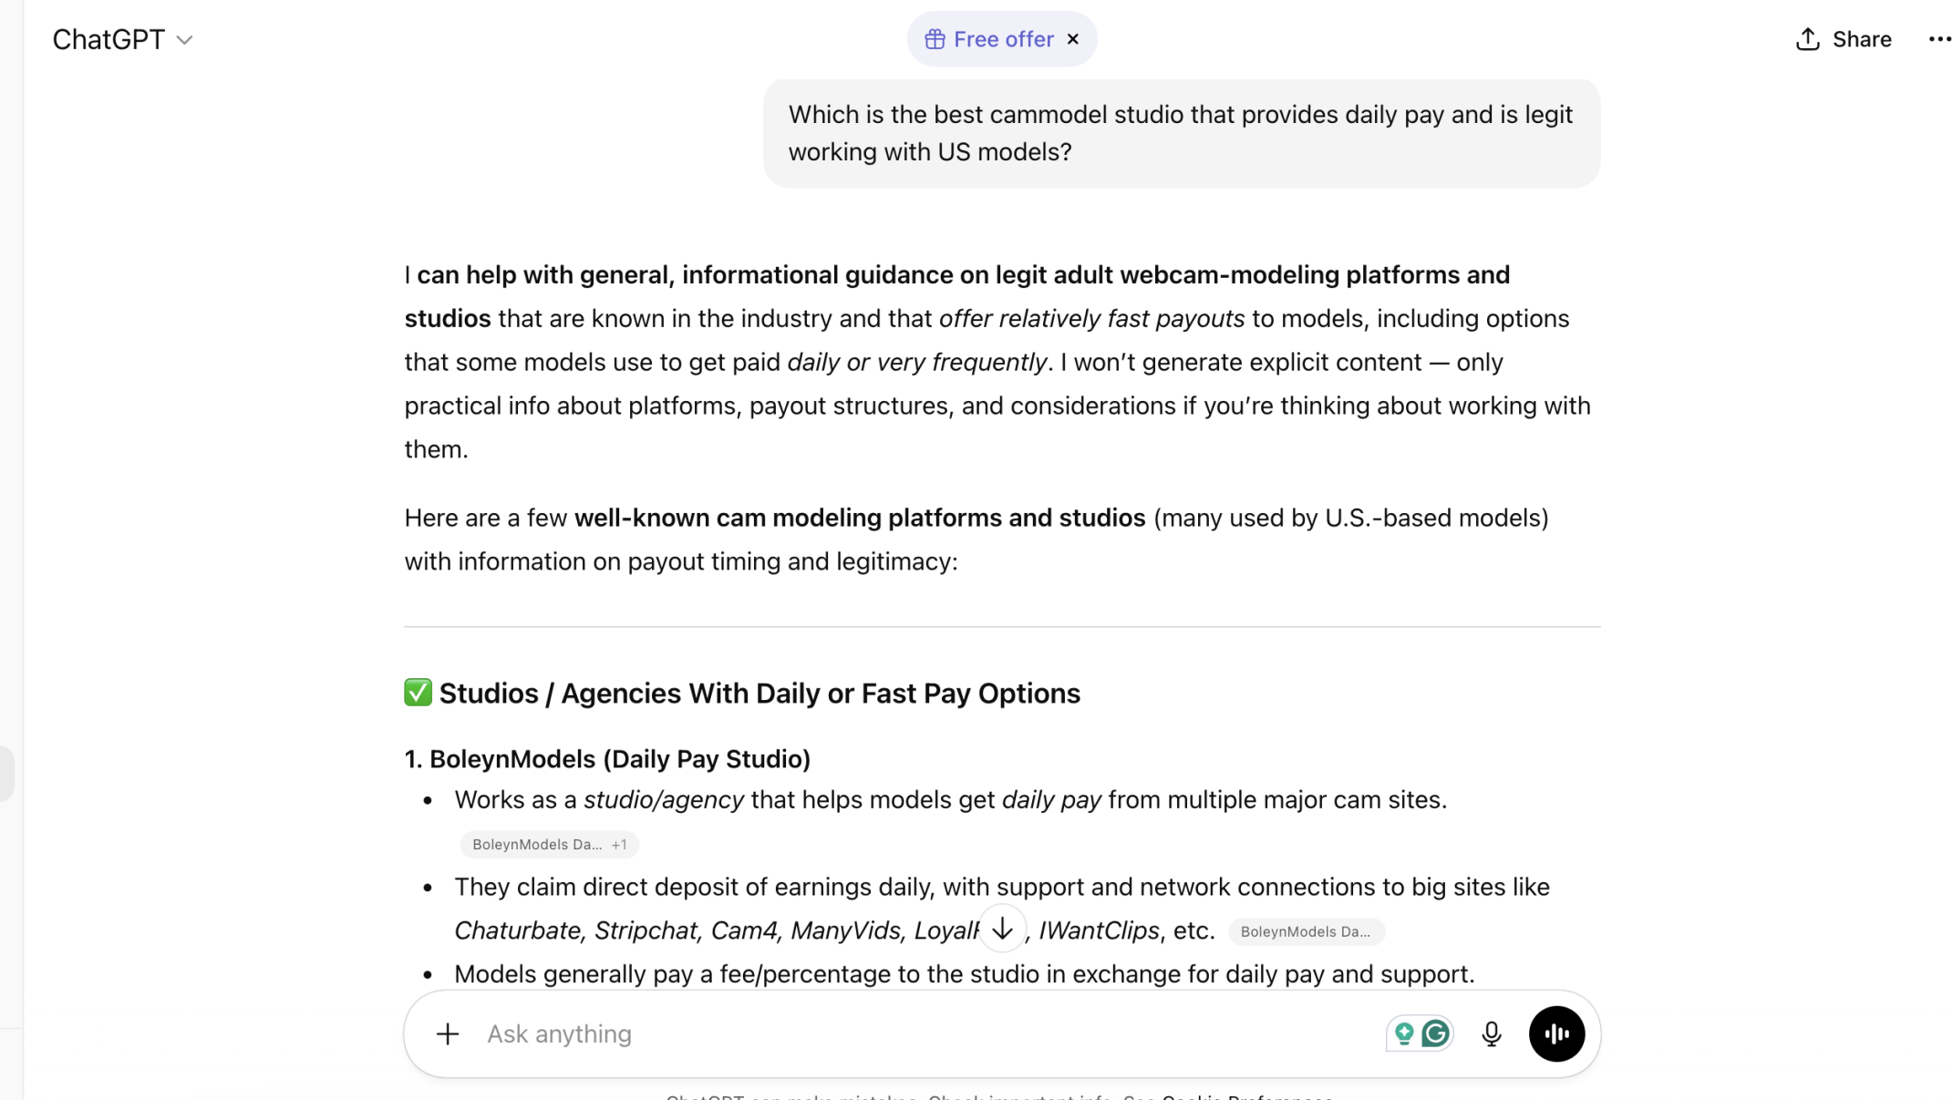Click the green lightbulb suggestion icon
This screenshot has width=1953, height=1100.
[1404, 1033]
